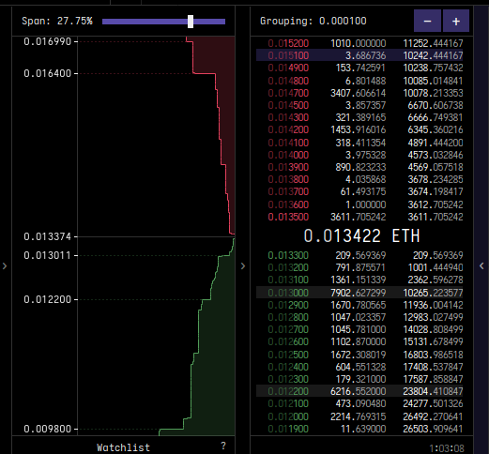The width and height of the screenshot is (489, 454).
Task: Click the 0.012300 bid price
Action: click(x=288, y=379)
